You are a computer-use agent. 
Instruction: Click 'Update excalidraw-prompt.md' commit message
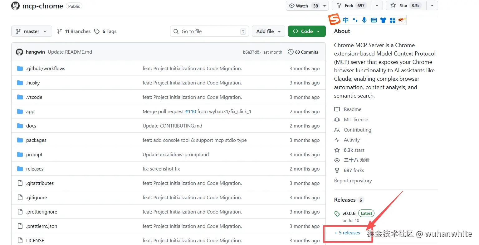(x=176, y=154)
